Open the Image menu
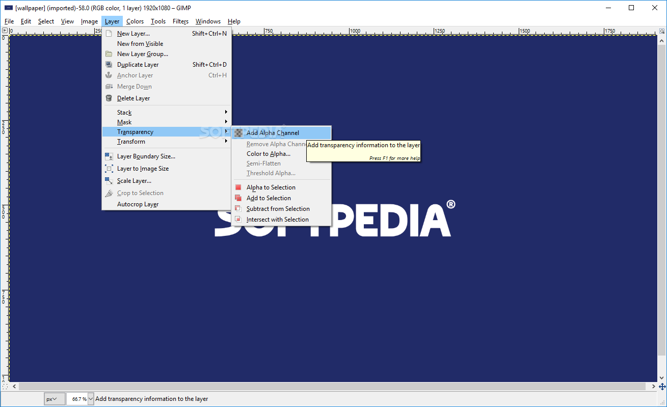This screenshot has width=667, height=407. click(89, 21)
